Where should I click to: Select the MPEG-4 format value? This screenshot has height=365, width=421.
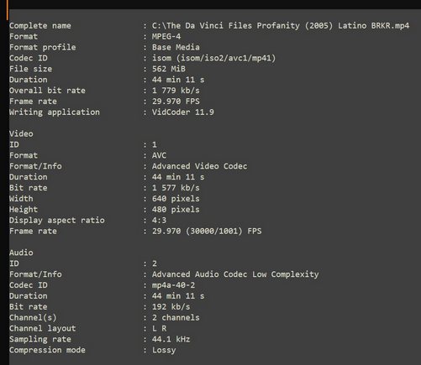coord(166,36)
